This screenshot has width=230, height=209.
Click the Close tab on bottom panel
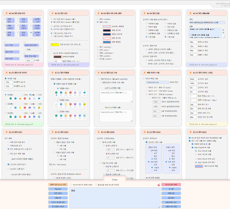(x=115, y=180)
